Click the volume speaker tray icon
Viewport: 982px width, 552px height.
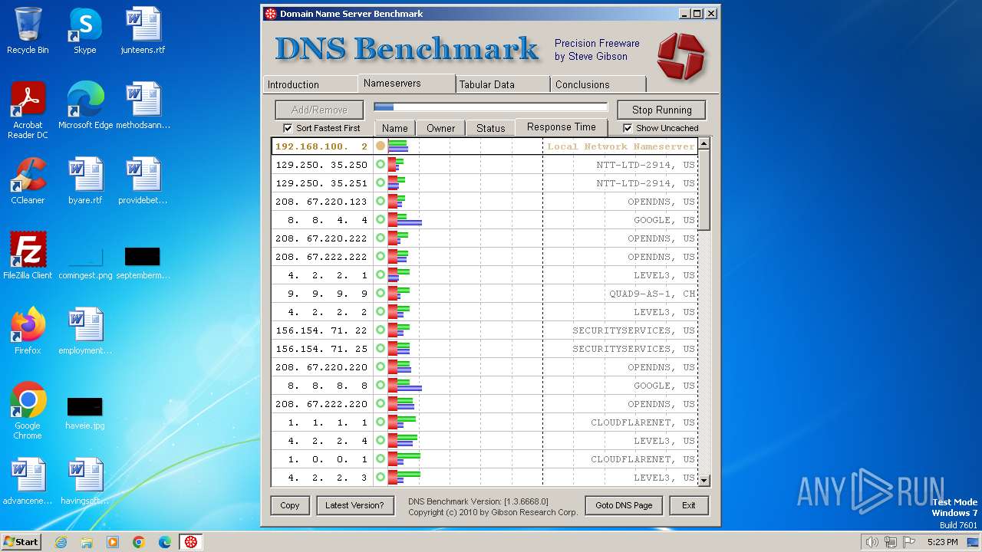click(x=872, y=542)
